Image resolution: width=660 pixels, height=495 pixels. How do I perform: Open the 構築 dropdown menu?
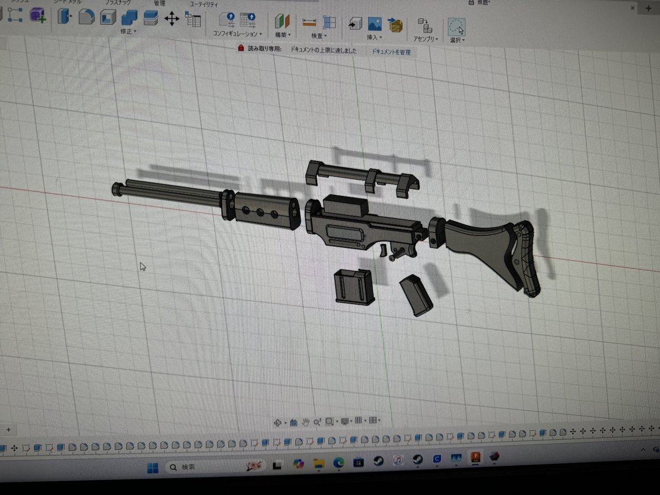283,35
